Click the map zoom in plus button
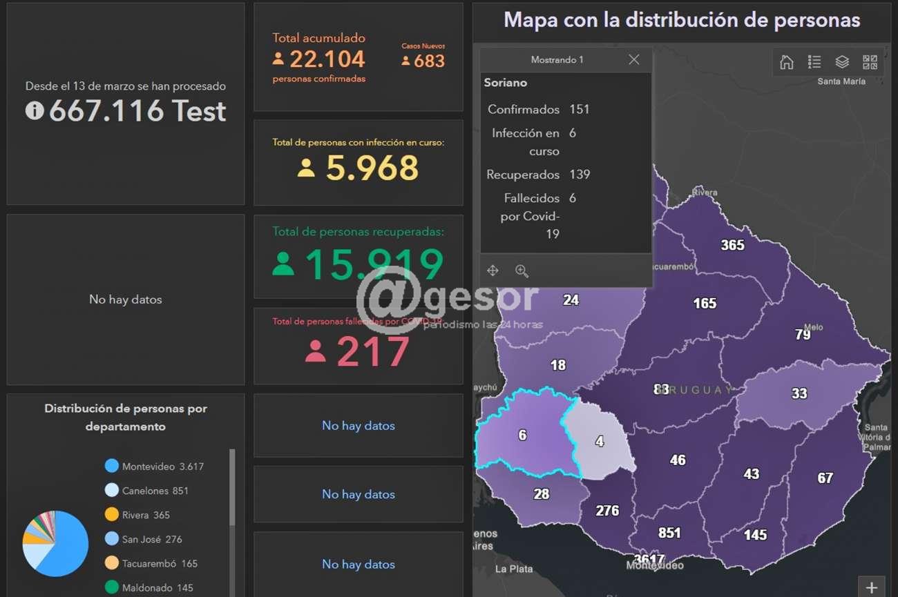 871,586
